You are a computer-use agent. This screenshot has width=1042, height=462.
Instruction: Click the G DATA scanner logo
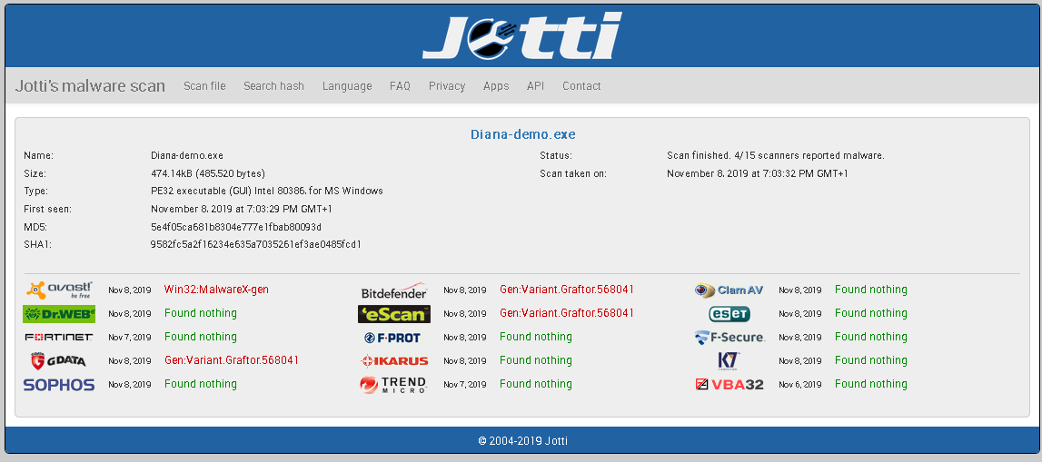tap(59, 360)
